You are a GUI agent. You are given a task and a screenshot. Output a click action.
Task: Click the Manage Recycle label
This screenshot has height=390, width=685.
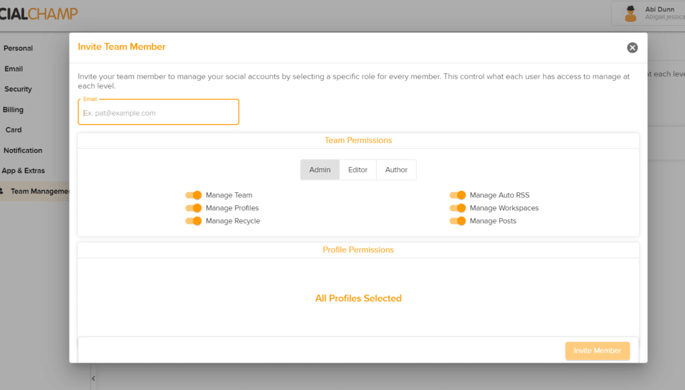point(233,221)
